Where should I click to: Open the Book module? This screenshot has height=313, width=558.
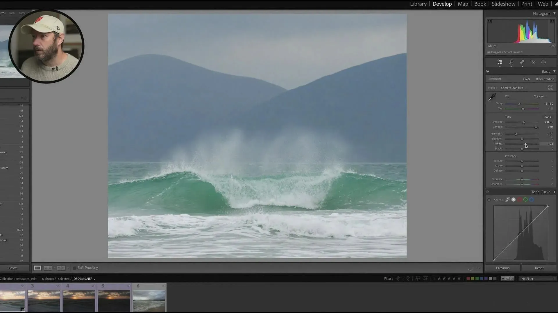tap(480, 4)
